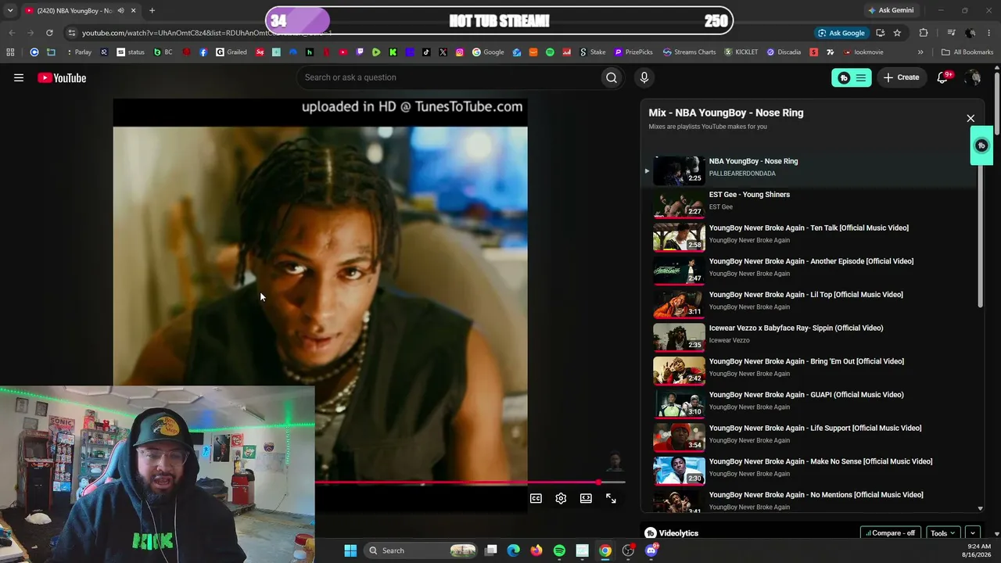Click the Ask Google button

pyautogui.click(x=841, y=33)
